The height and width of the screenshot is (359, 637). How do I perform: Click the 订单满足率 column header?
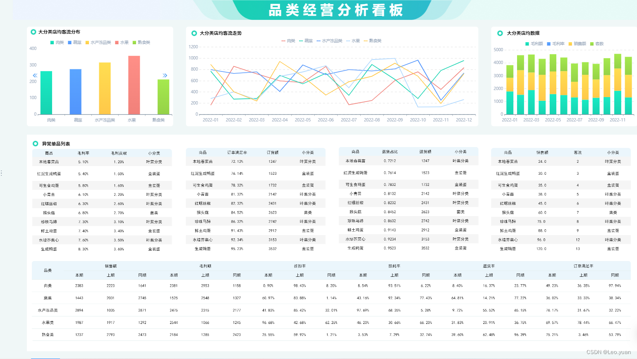point(237,152)
